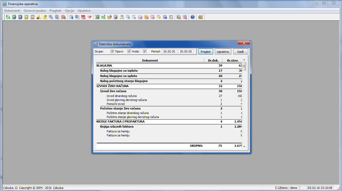Image resolution: width=342 pixels, height=191 pixels.
Task: Click the blue question mark help icon
Action: pyautogui.click(x=192, y=17)
